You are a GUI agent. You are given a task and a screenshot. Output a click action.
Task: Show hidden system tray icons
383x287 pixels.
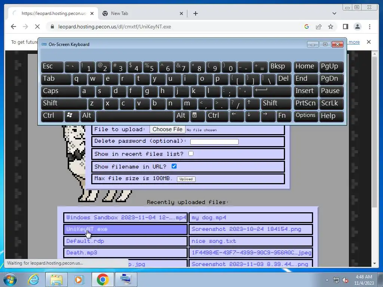pos(327,280)
